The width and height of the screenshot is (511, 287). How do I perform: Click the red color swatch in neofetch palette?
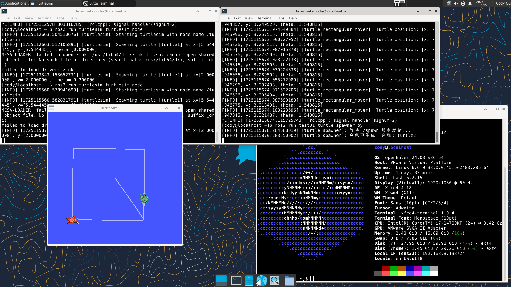tap(386, 268)
